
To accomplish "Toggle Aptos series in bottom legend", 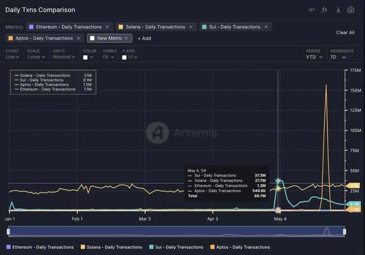I will [240, 247].
